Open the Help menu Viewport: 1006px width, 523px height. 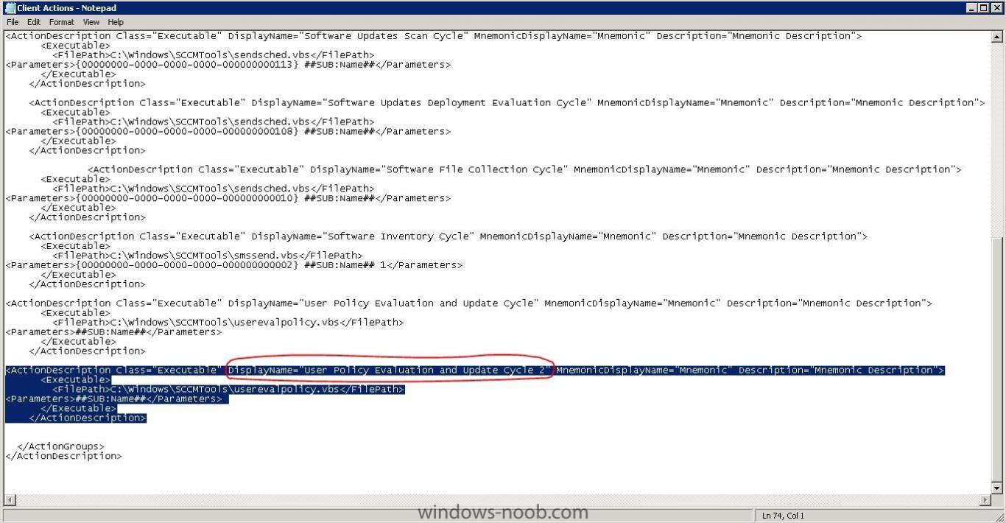(116, 22)
